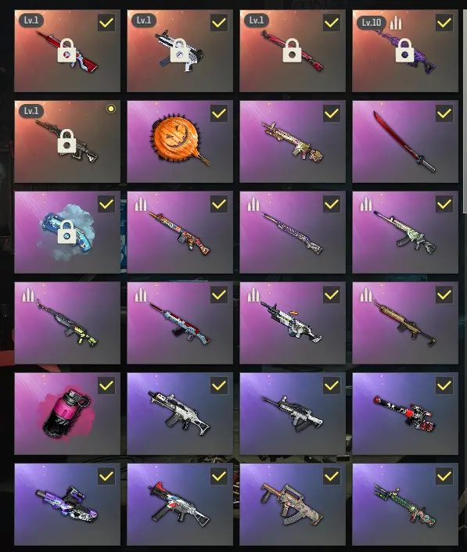Select the tan camo FAMAS-style rifle skin
This screenshot has width=467, height=552.
coord(293,504)
